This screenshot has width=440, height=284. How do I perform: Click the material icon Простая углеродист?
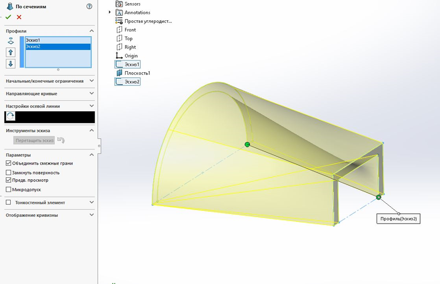[x=119, y=21]
